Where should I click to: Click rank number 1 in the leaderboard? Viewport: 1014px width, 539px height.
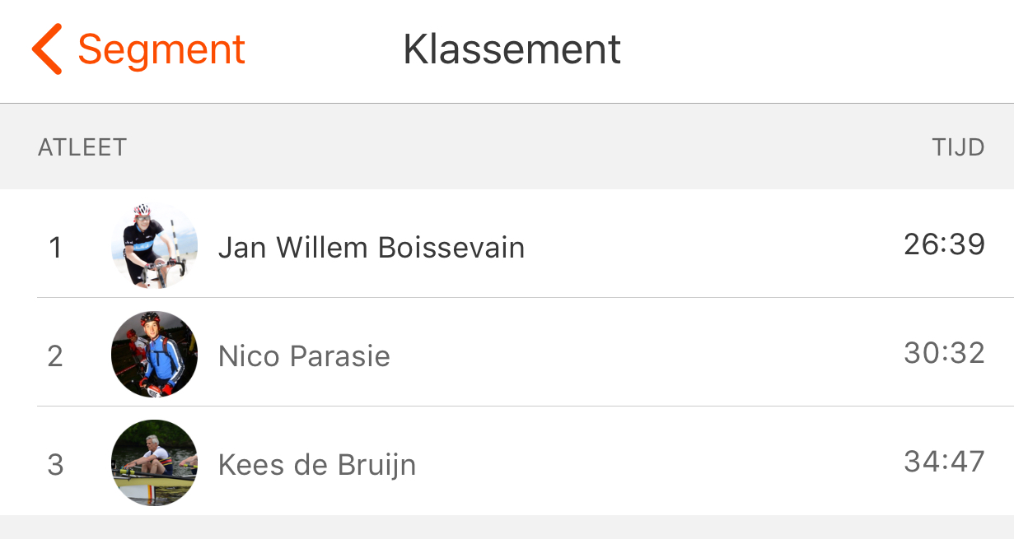(x=55, y=248)
